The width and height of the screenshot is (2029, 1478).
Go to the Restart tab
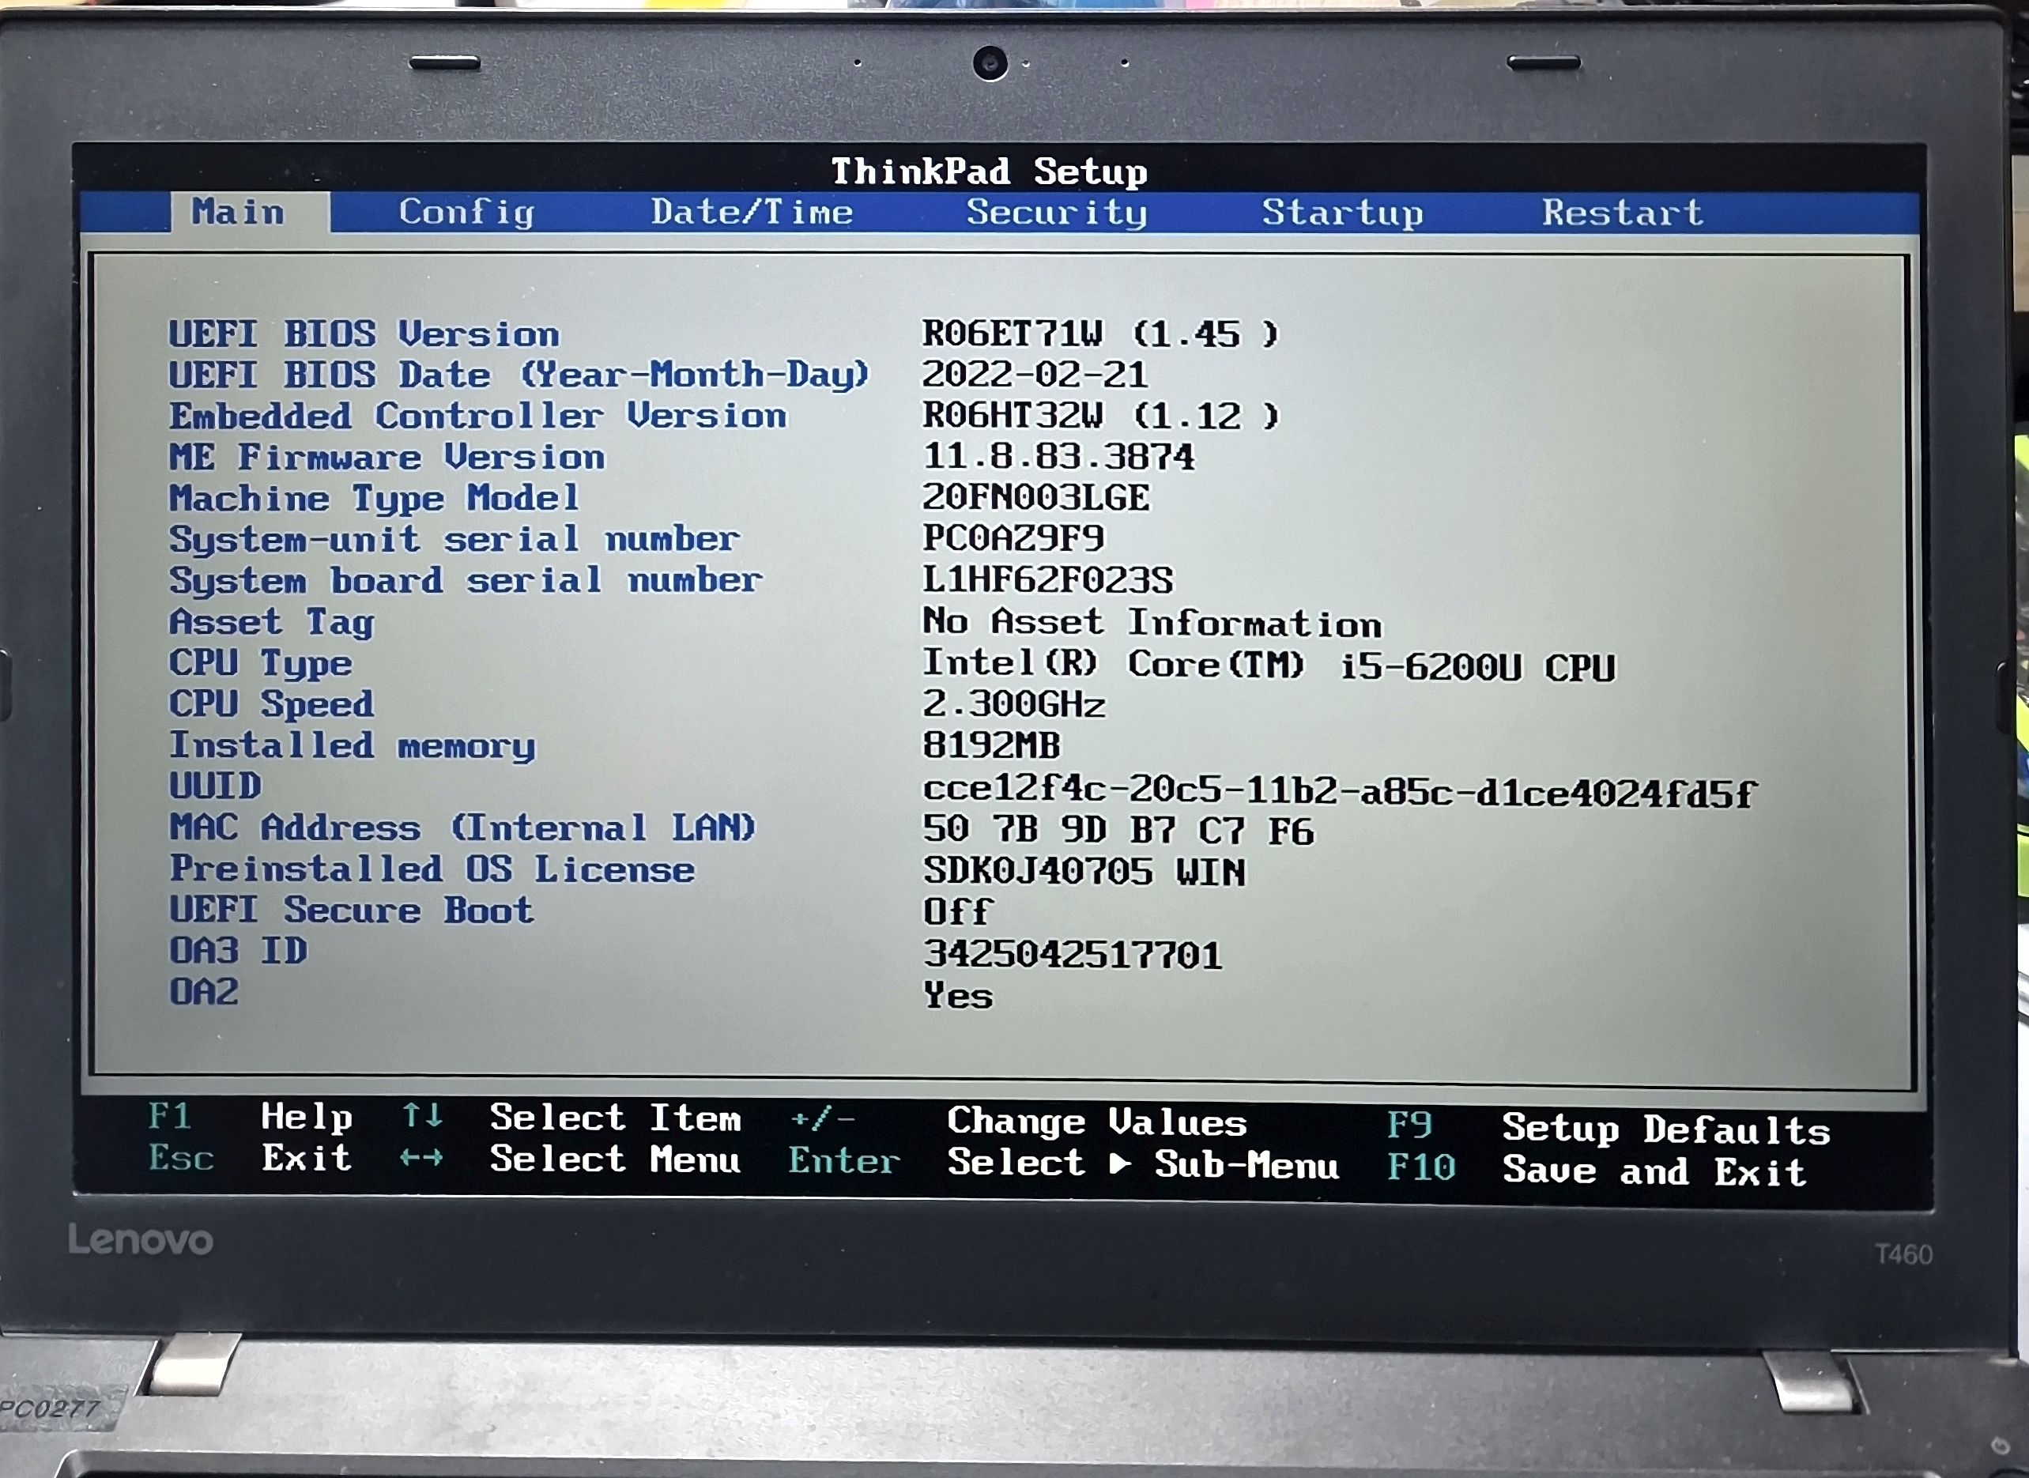click(x=1622, y=213)
